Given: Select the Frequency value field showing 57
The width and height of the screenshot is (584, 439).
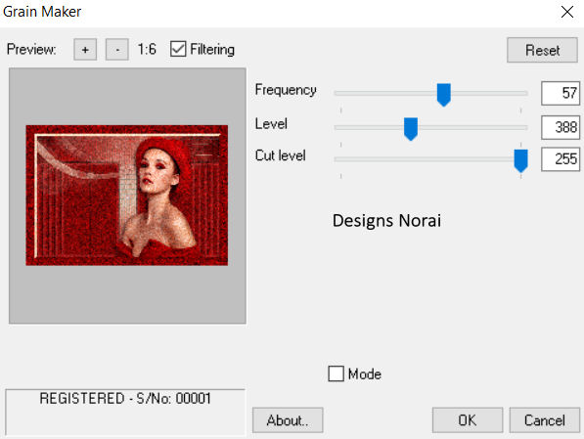Looking at the screenshot, I should coord(561,93).
